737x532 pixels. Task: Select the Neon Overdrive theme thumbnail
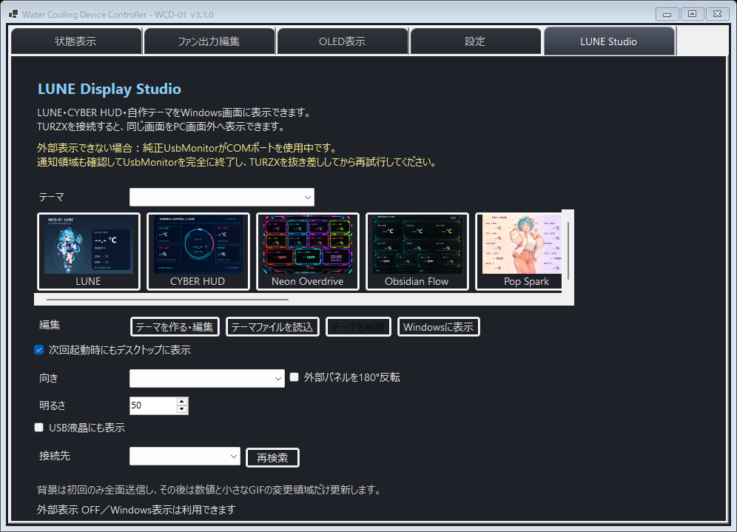click(307, 252)
